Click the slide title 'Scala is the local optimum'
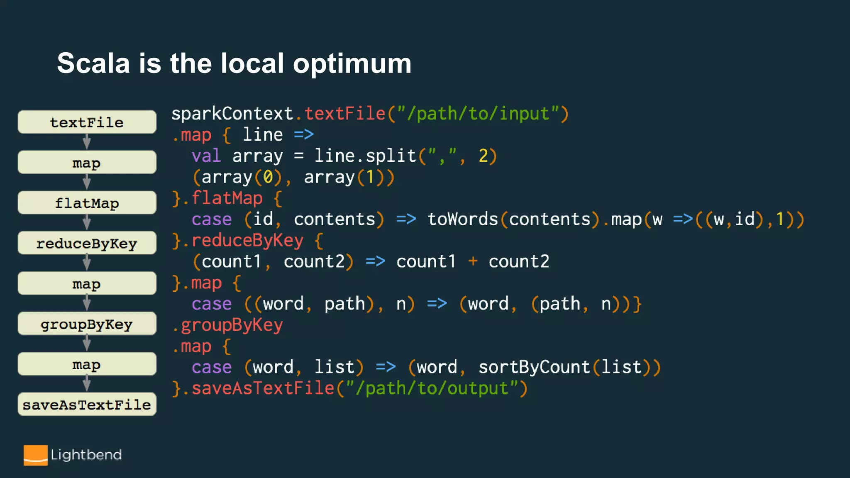 (234, 63)
